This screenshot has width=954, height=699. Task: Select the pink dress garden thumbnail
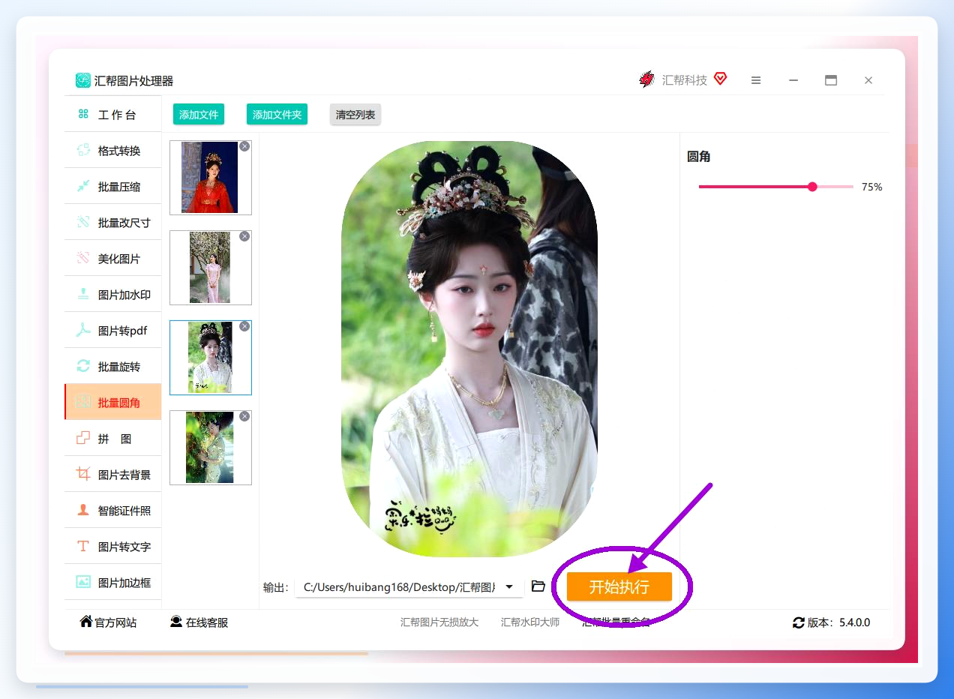pos(211,268)
